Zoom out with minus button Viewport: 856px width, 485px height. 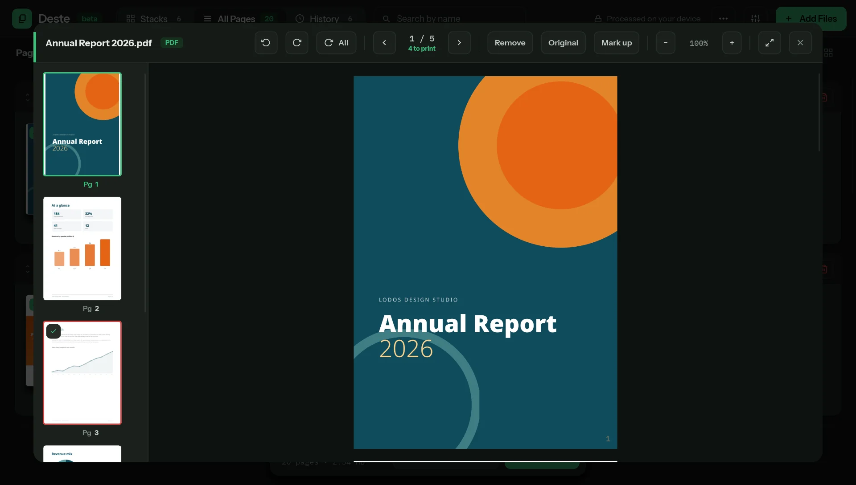coord(665,43)
